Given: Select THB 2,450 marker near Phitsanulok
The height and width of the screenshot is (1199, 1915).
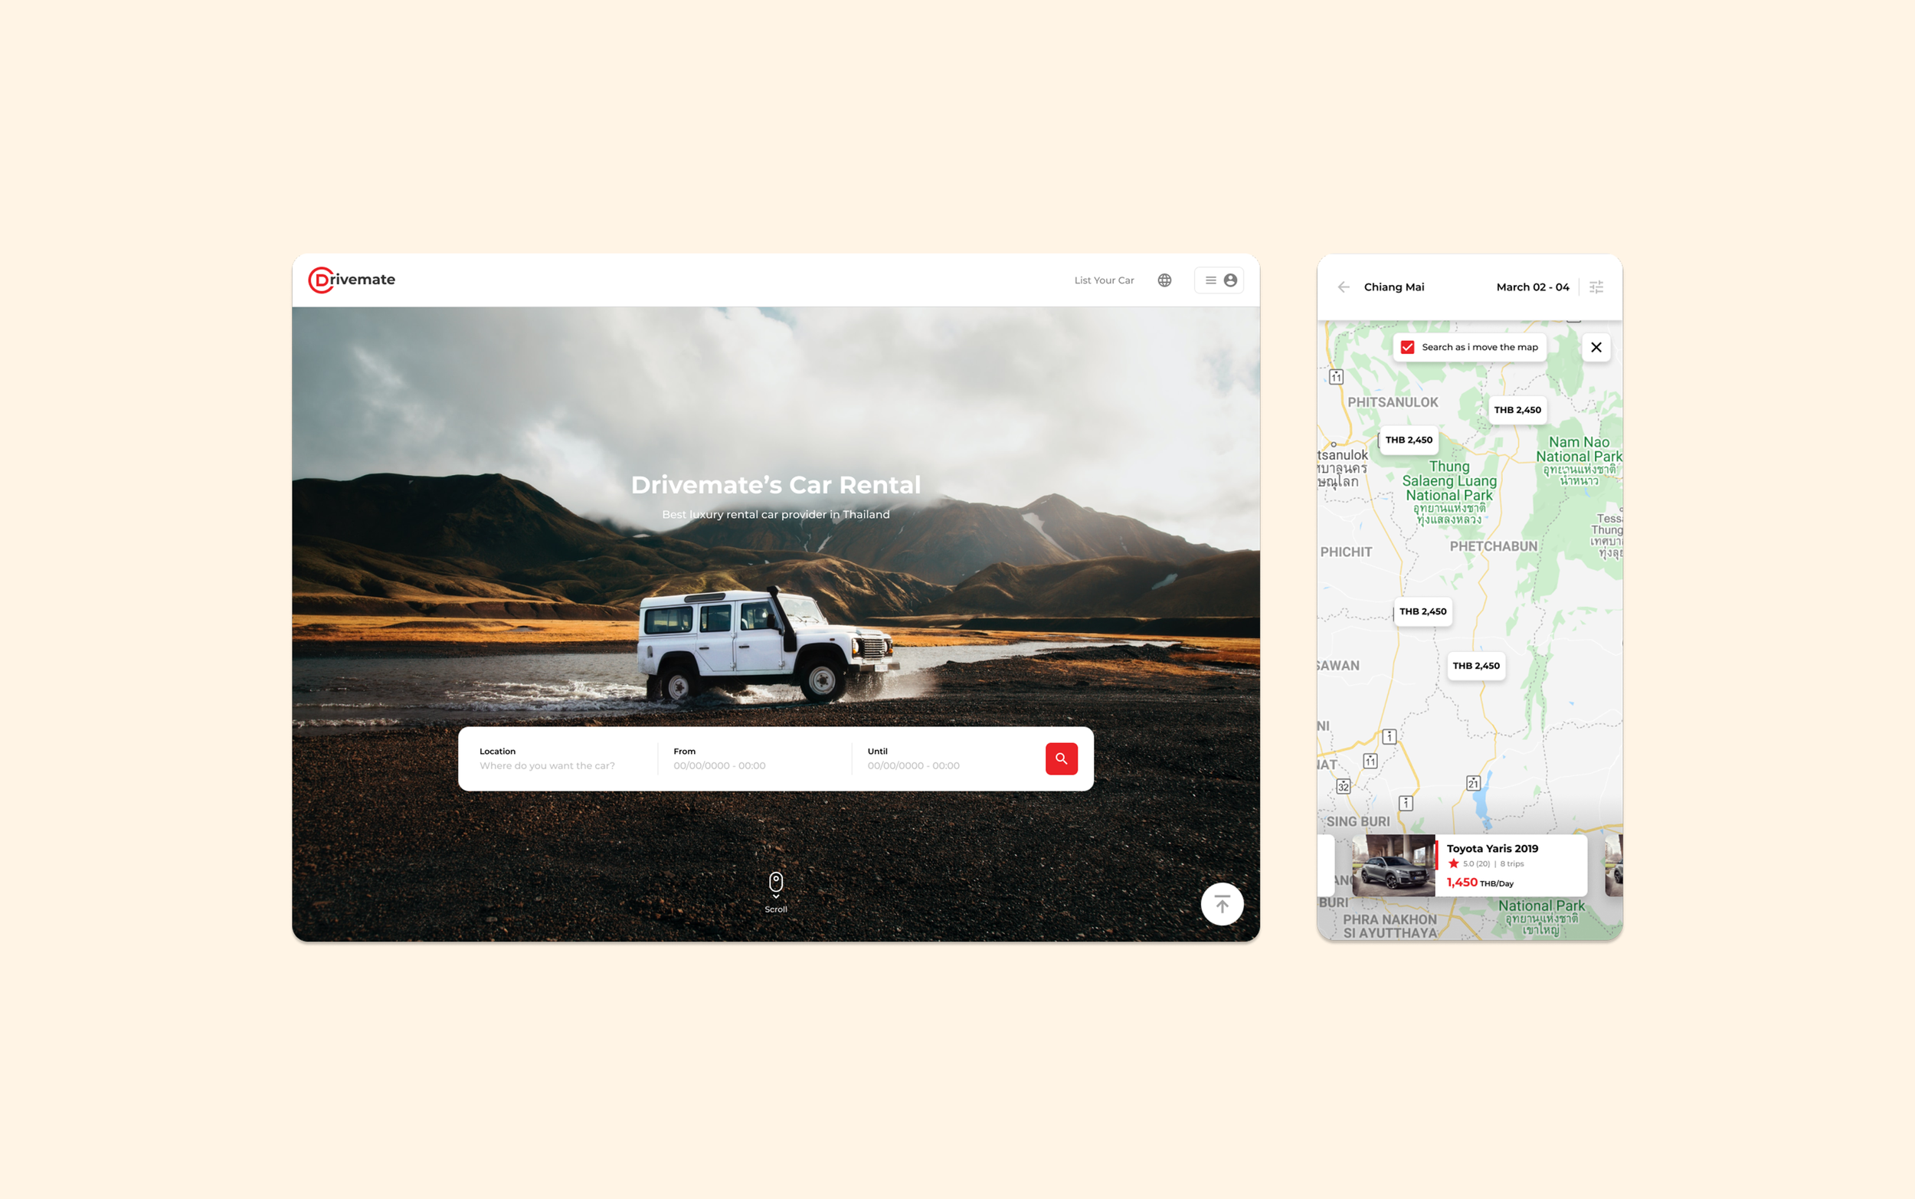Looking at the screenshot, I should point(1408,440).
